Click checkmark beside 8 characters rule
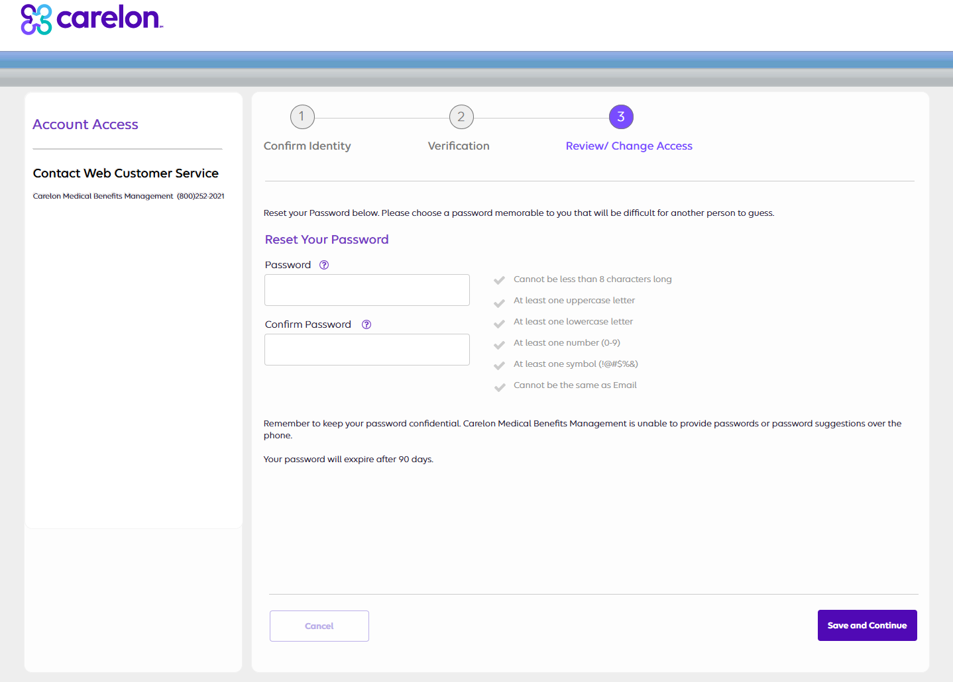The width and height of the screenshot is (953, 682). (500, 280)
